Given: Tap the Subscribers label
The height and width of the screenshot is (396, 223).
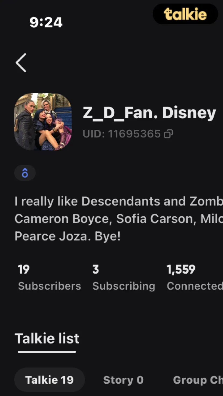Looking at the screenshot, I should tap(50, 286).
